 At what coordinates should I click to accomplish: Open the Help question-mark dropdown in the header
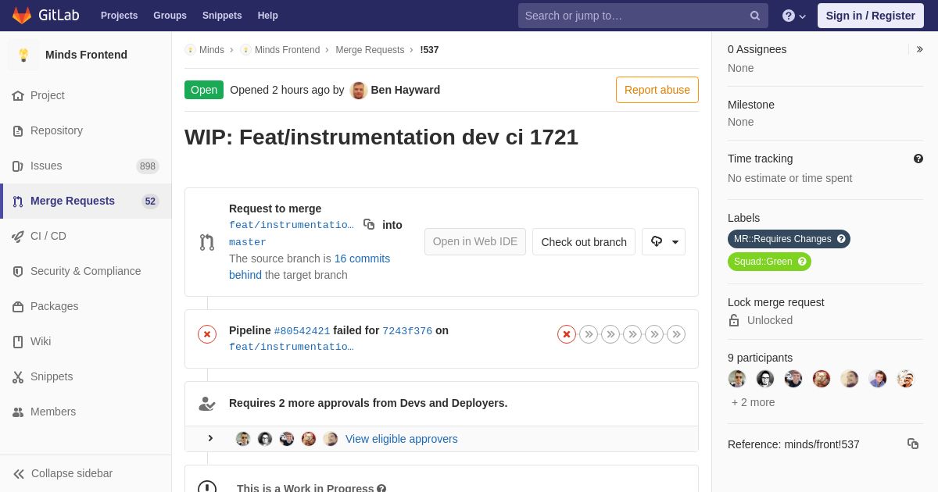[794, 16]
